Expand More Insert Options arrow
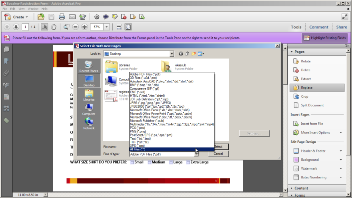The image size is (352, 198). [x=341, y=132]
